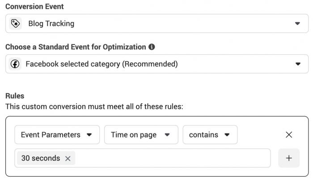The height and width of the screenshot is (182, 313).
Task: Click the caret next to Event Parameters
Action: tap(89, 135)
